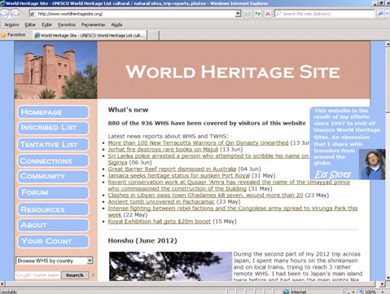Open Browse WHS by country dropdown
Screen dimensions: 390x294
[x=55, y=261]
